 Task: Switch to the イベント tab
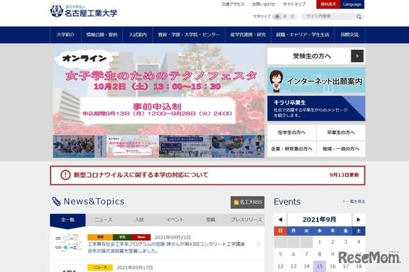click(x=174, y=220)
